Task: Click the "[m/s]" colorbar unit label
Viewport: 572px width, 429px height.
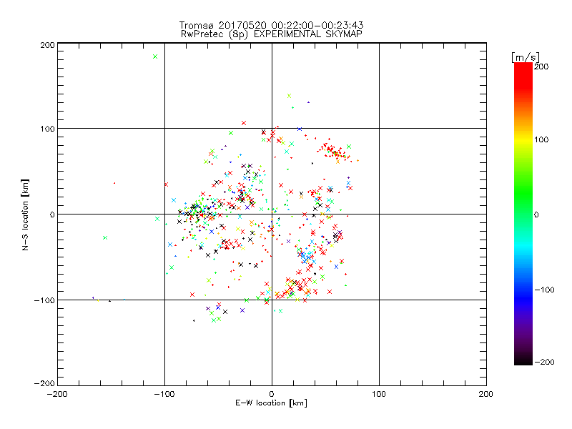Action: tap(525, 58)
